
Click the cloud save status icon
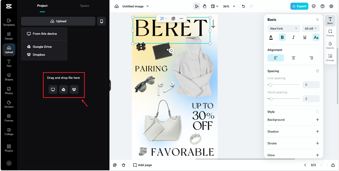117,6
